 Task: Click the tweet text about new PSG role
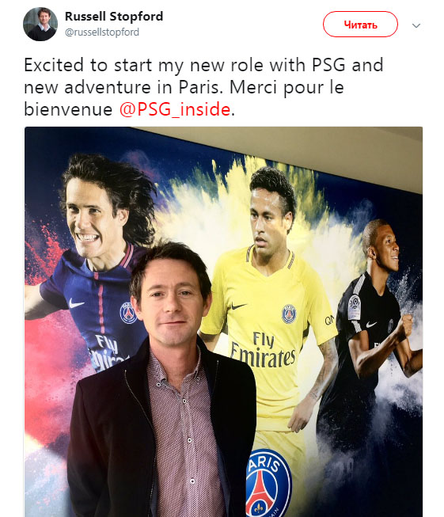coord(203,87)
